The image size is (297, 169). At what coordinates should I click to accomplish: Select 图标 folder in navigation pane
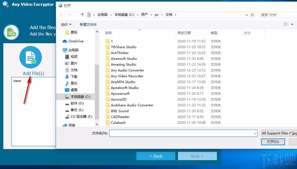(x=71, y=32)
